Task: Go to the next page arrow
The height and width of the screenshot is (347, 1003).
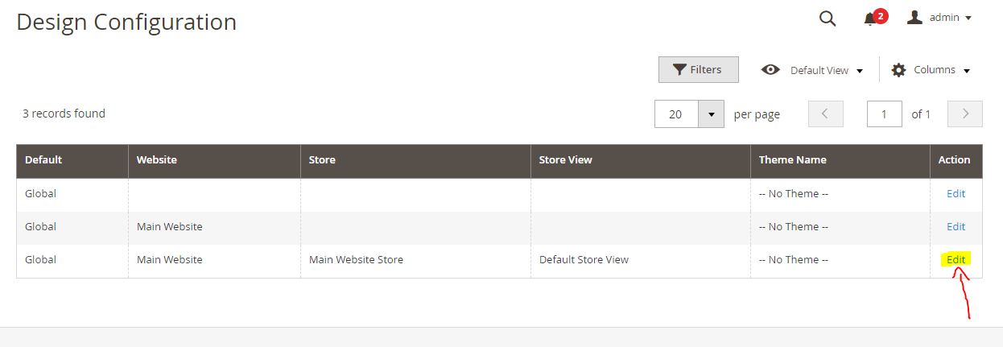Action: coord(965,114)
